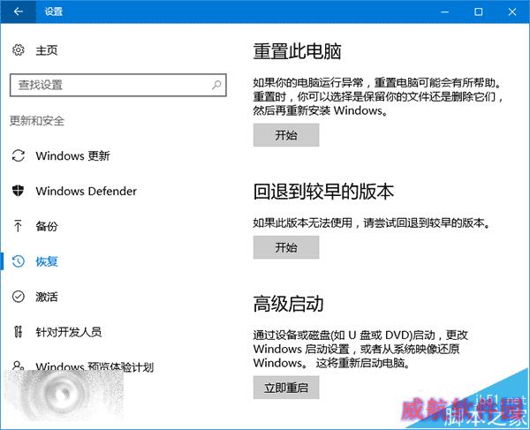Click the 针对开发人员 tools icon
This screenshot has width=530, height=430.
point(19,332)
